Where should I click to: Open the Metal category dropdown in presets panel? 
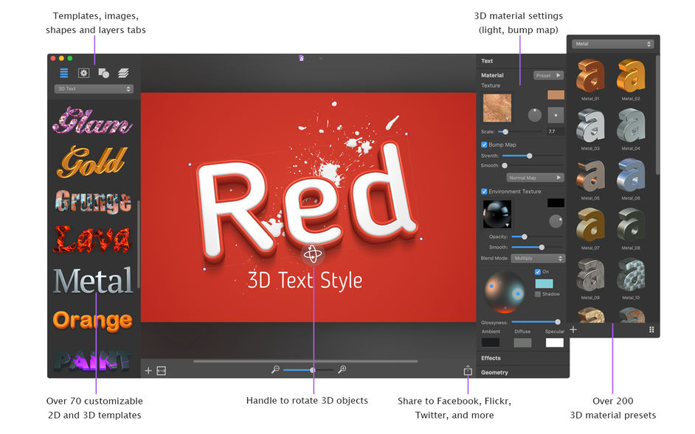[611, 43]
